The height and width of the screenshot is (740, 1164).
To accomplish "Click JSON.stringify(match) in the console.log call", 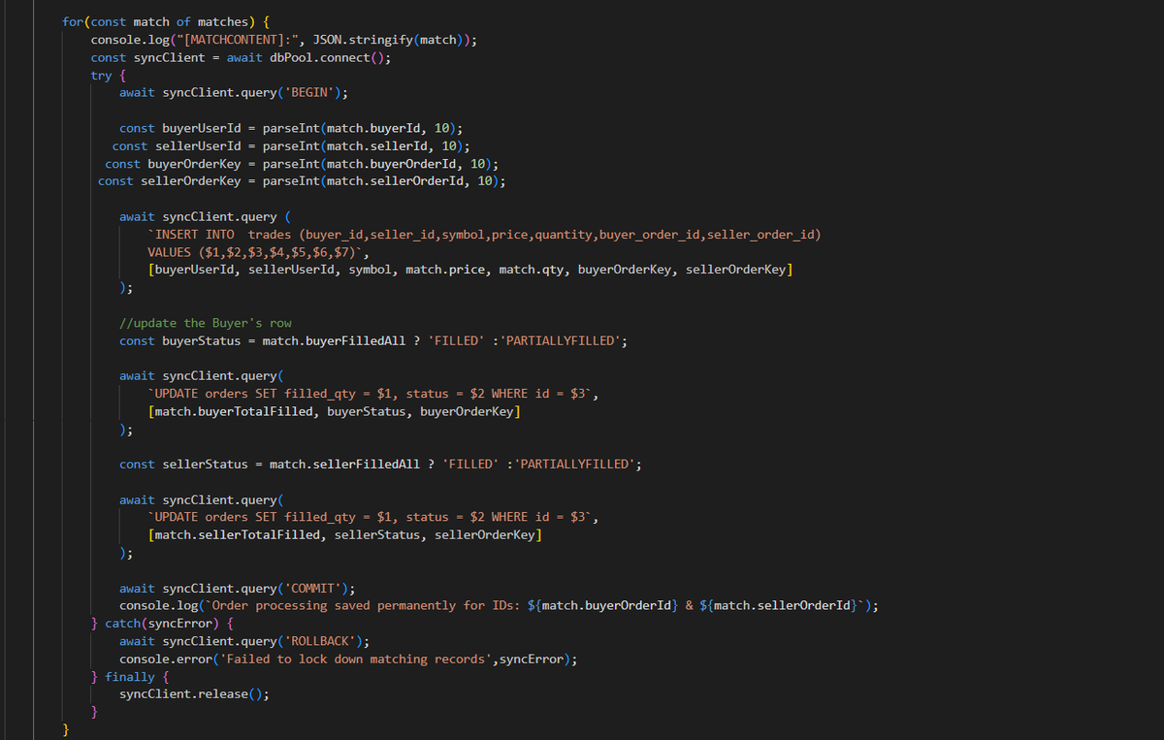I will (391, 40).
